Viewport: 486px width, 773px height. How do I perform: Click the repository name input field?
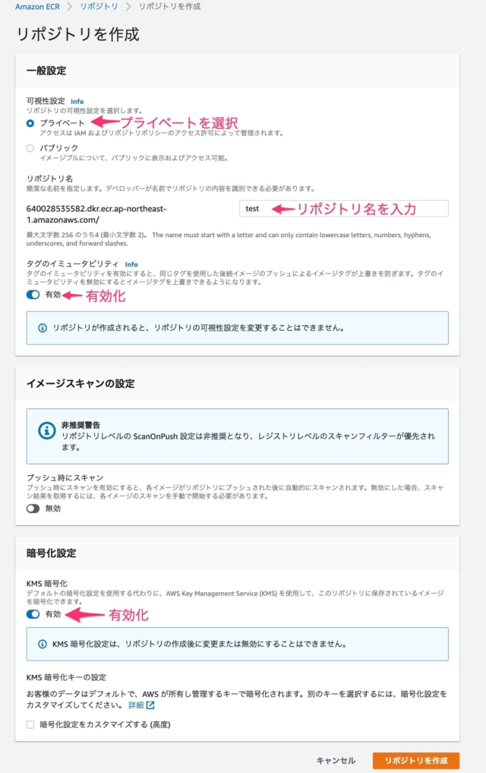(344, 208)
